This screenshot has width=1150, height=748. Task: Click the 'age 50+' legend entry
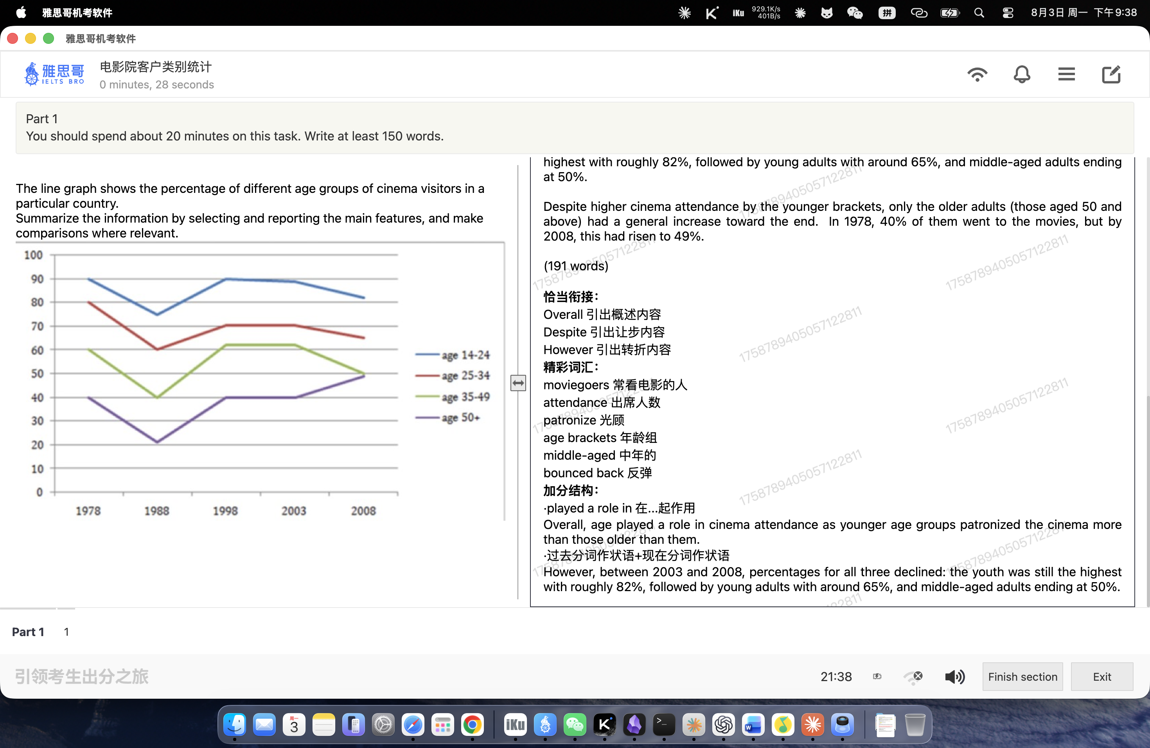(x=448, y=417)
